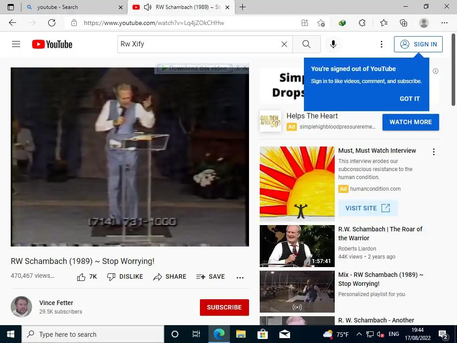Open the YouTube hamburger guide menu

(x=16, y=44)
